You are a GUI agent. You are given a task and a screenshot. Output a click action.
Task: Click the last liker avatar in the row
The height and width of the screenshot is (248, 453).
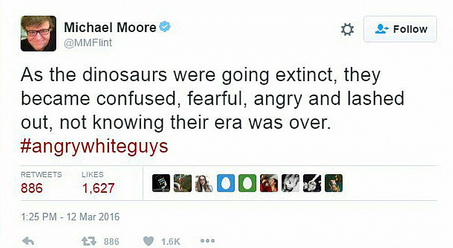333,183
